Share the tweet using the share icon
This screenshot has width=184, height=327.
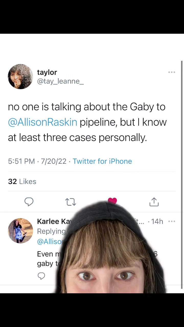(154, 202)
